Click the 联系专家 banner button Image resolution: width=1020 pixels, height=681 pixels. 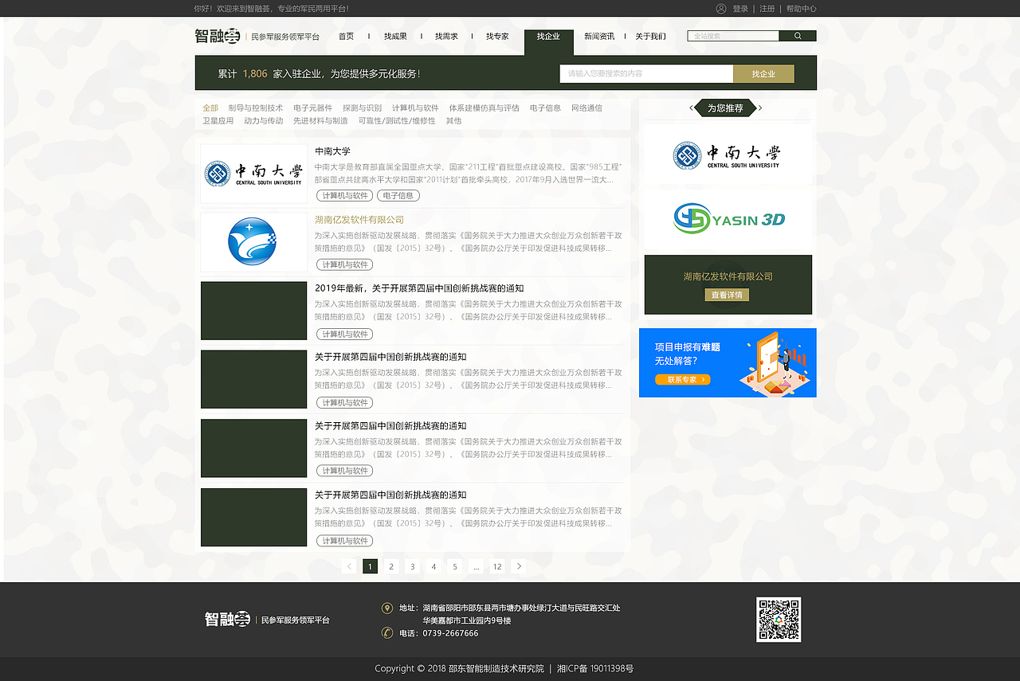[x=683, y=380]
